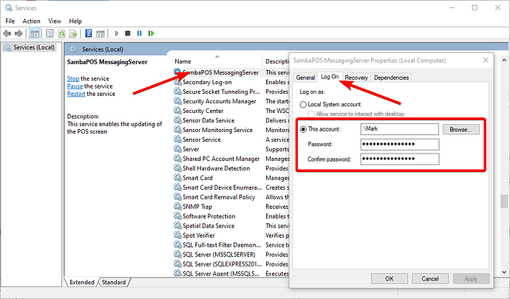Click the Cancel button

coord(430,278)
